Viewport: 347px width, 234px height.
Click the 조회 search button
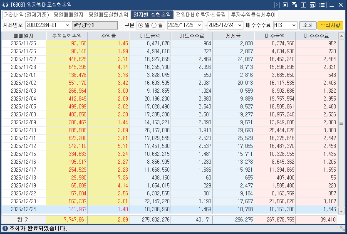(307, 25)
